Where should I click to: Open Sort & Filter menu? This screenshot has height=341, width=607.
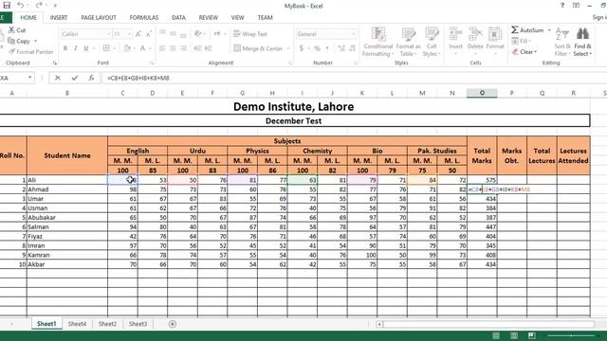click(x=562, y=42)
